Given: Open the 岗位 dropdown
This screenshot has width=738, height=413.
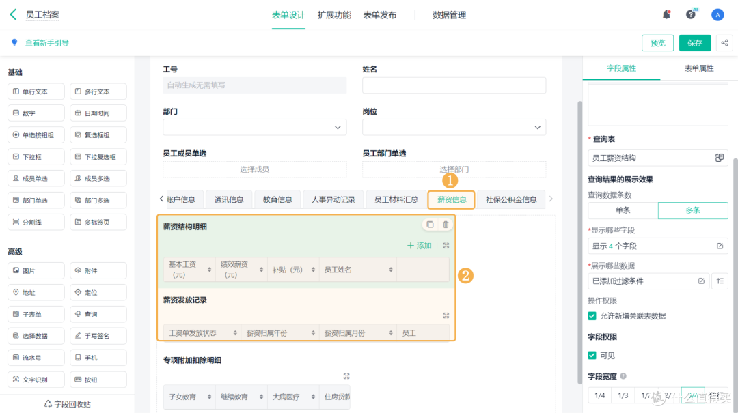Looking at the screenshot, I should tap(454, 127).
